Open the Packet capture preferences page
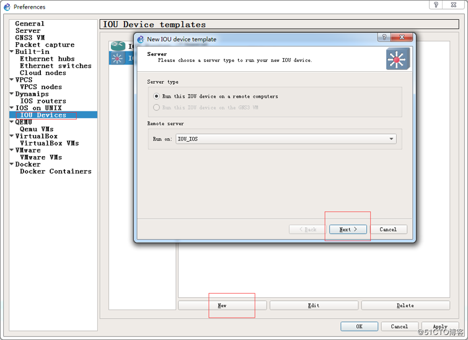Viewport: 468px width, 340px height. point(45,45)
